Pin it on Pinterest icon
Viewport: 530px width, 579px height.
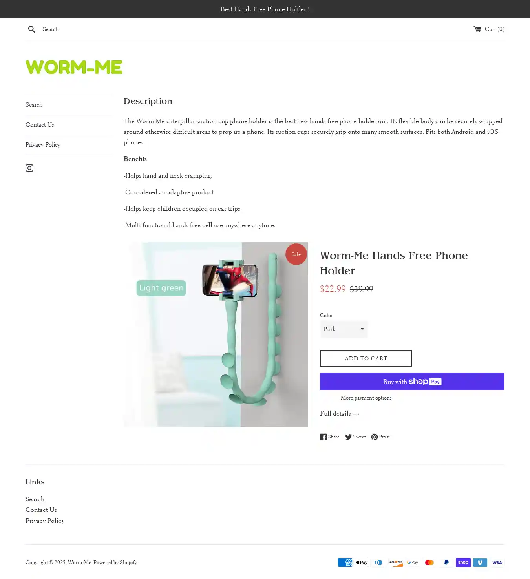coord(375,437)
